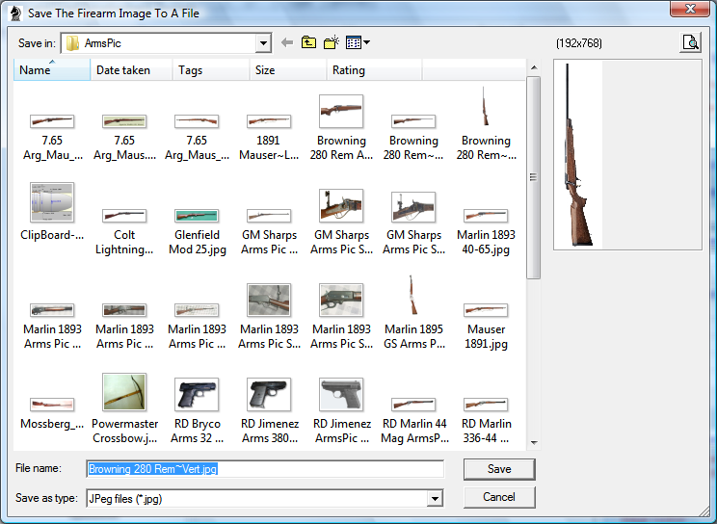
Task: Select RD Marlin 44 Mag ArmsP... file
Action: click(x=413, y=421)
